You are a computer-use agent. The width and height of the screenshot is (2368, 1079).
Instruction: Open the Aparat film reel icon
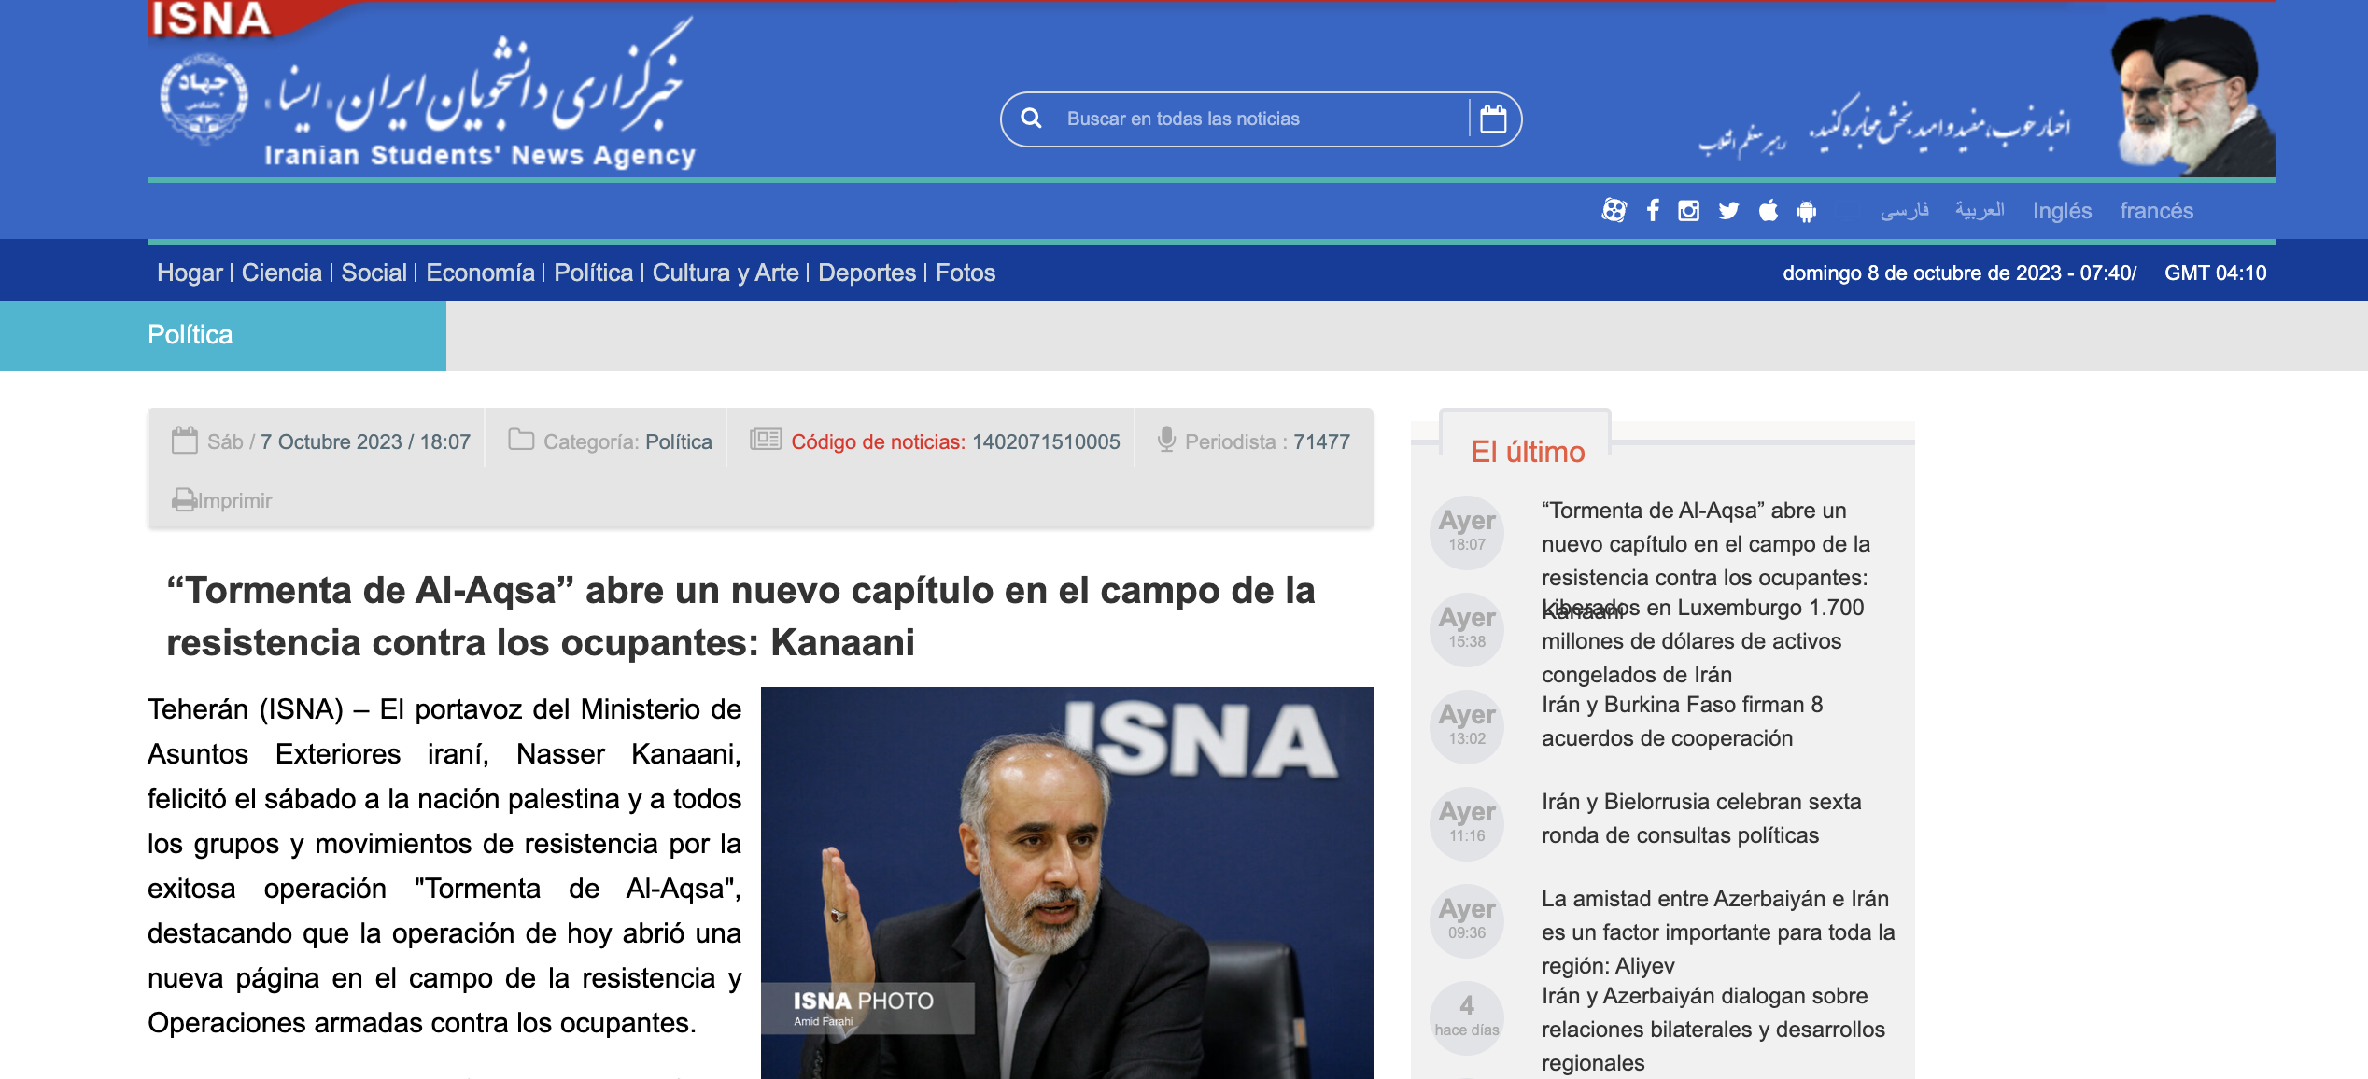pos(1614,211)
